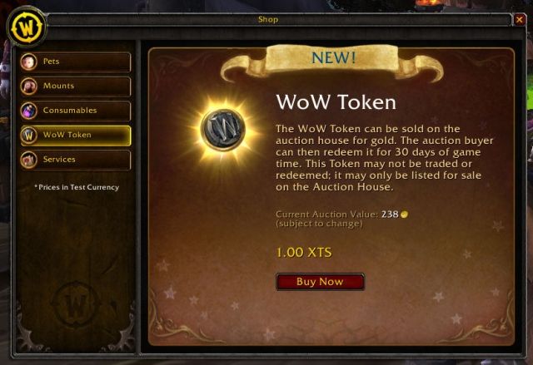This screenshot has height=365, width=533.
Task: Click the yellow WoW shop logo emblem
Action: [27, 27]
